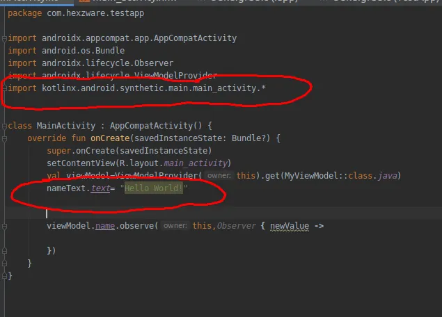
Task: Click 'MyViewModel' class reference
Action: (311, 176)
